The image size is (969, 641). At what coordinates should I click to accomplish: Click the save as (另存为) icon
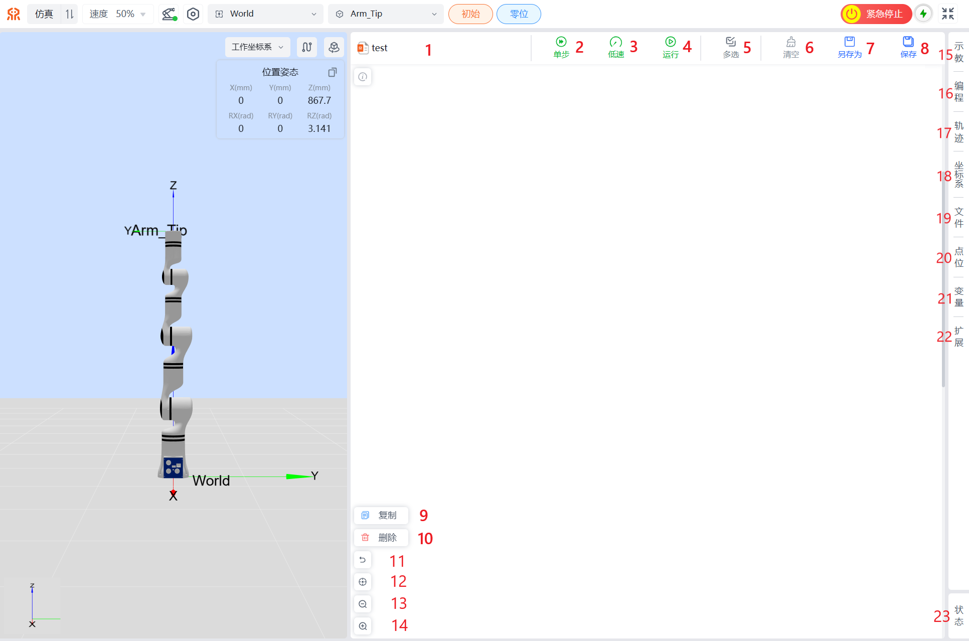tap(849, 42)
